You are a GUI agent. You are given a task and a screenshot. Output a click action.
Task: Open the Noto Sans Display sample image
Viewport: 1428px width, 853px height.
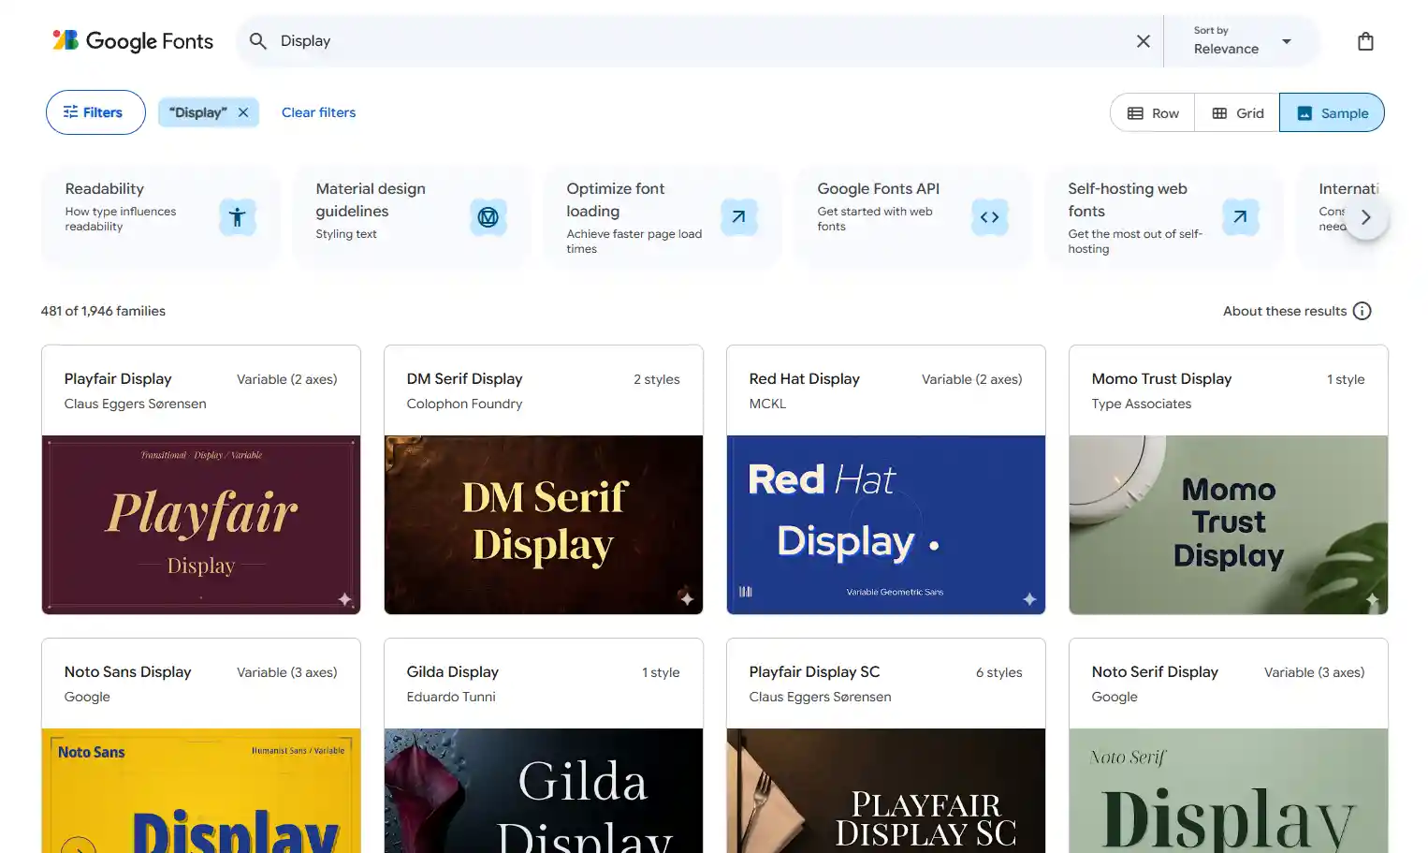(x=201, y=790)
